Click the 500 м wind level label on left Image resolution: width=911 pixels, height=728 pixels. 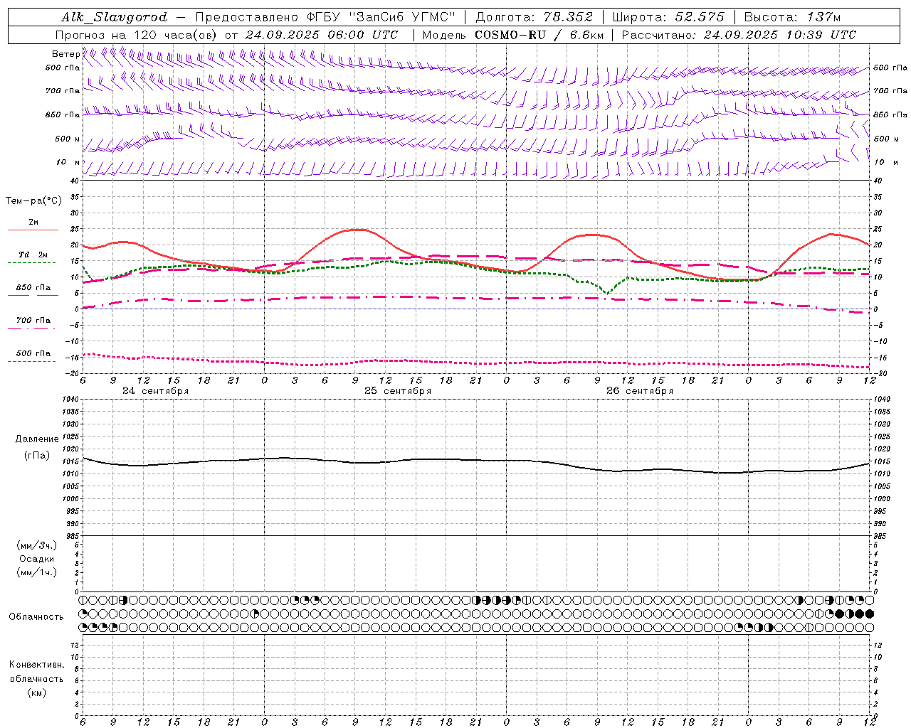[x=68, y=139]
